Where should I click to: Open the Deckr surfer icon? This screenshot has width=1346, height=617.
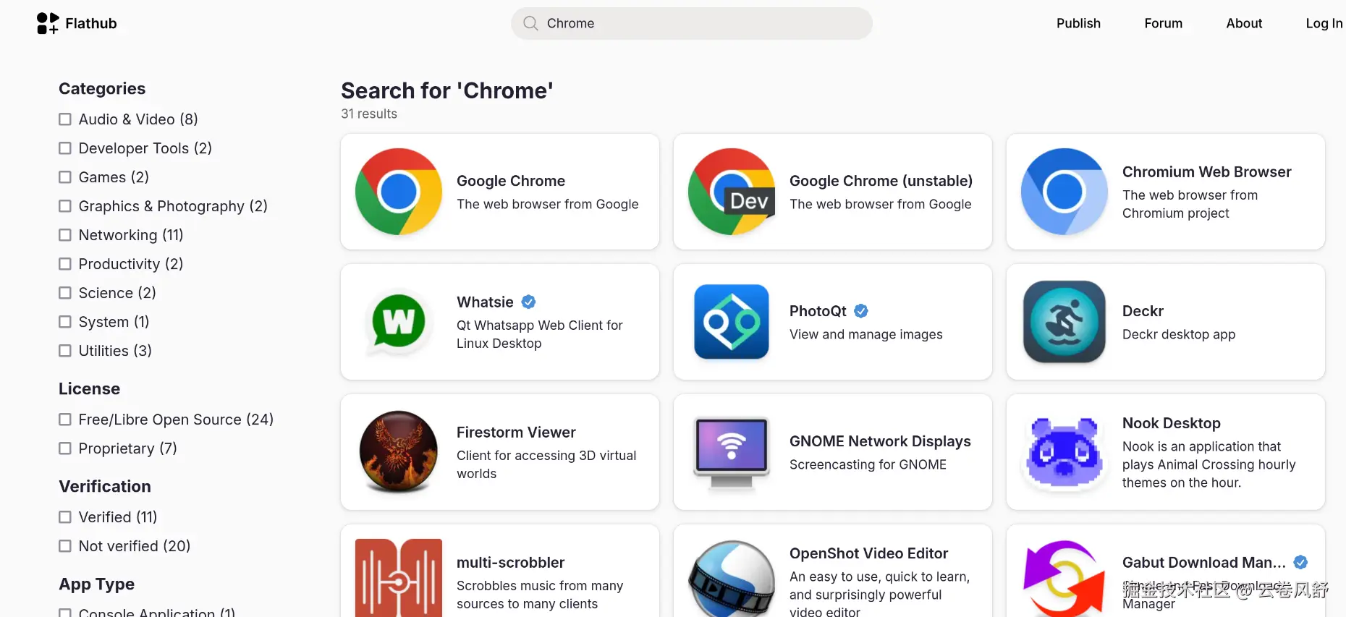tap(1064, 322)
